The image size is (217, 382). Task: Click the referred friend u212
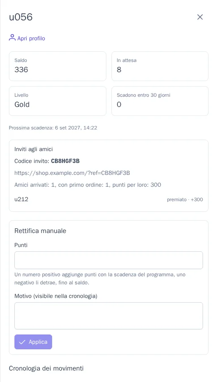click(22, 199)
